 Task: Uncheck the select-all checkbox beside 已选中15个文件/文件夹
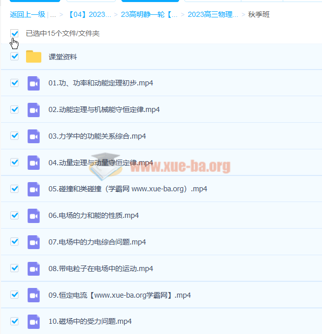coord(14,33)
